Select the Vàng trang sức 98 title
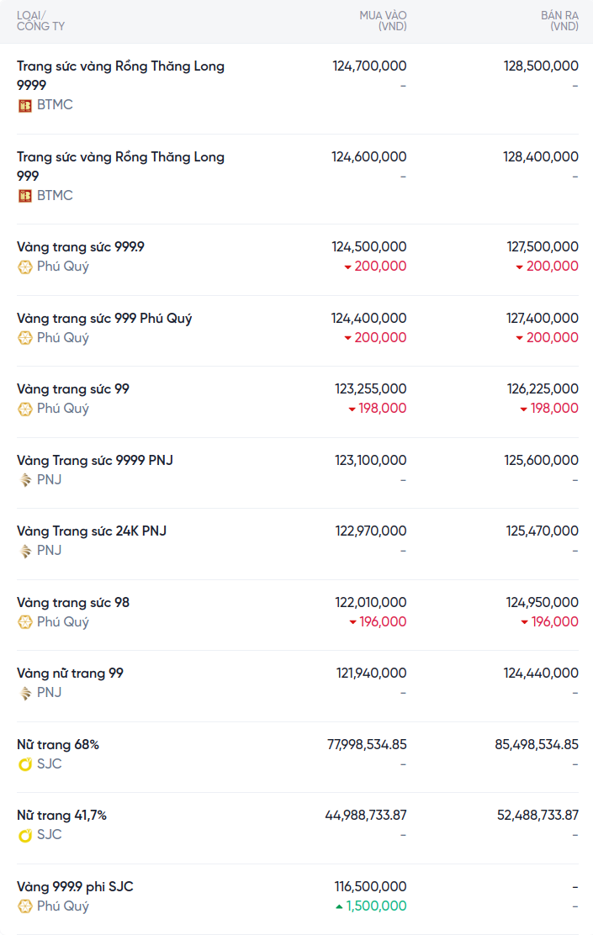 [x=73, y=603]
